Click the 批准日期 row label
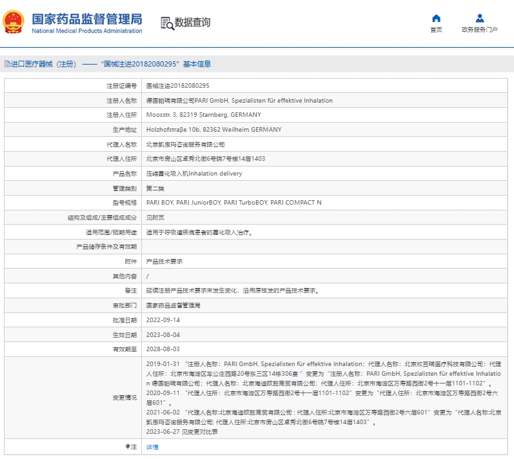The image size is (514, 459). [124, 320]
